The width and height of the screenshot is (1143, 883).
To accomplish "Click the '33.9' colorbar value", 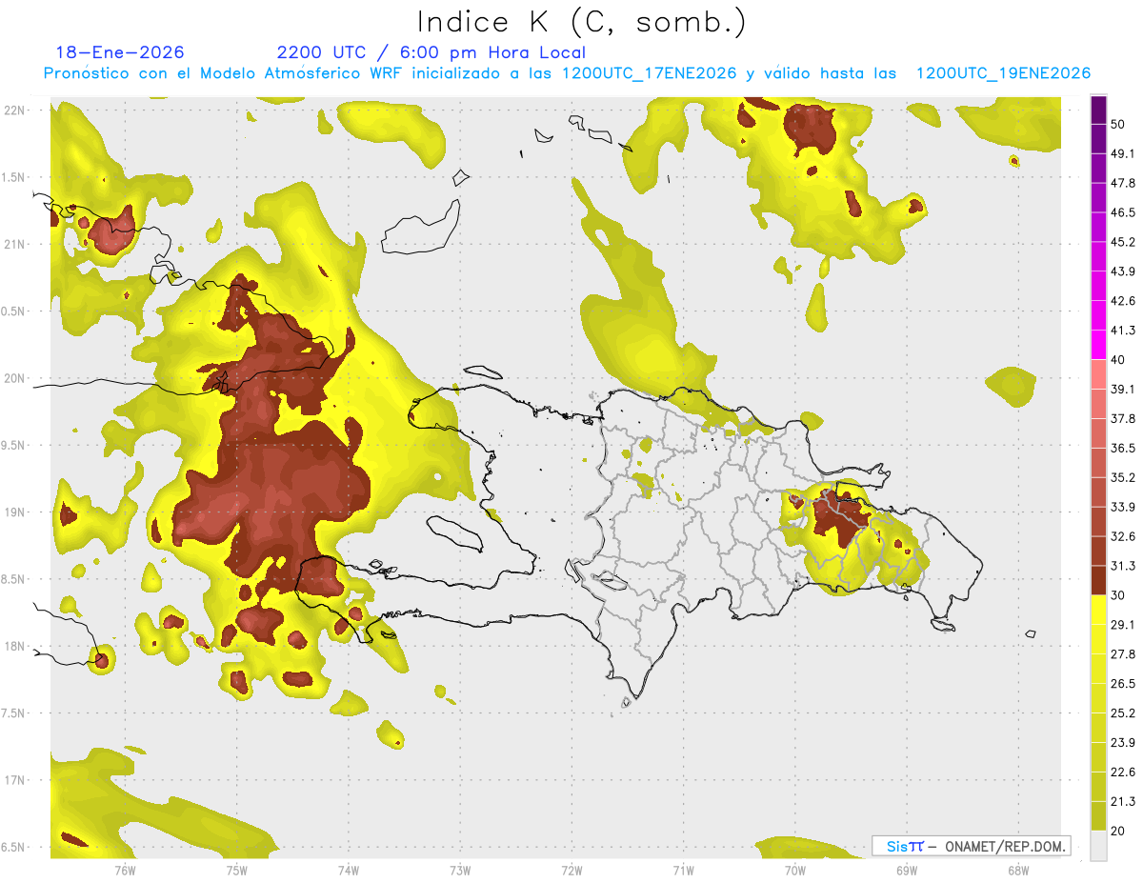I will (1123, 507).
